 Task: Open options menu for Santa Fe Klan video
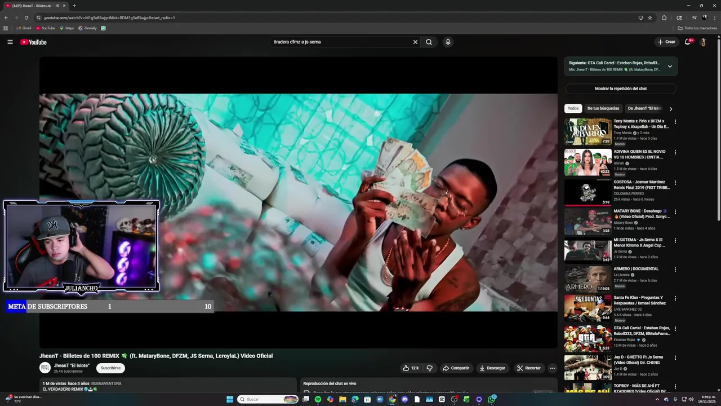click(675, 298)
